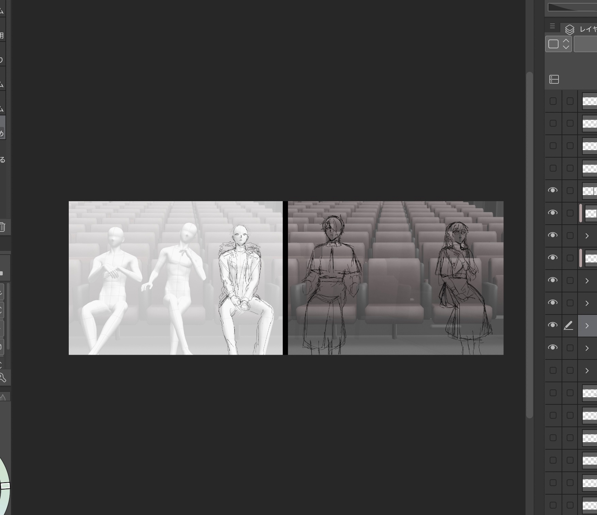This screenshot has width=597, height=515.
Task: Expand the selected layer folder chevron
Action: 587,326
